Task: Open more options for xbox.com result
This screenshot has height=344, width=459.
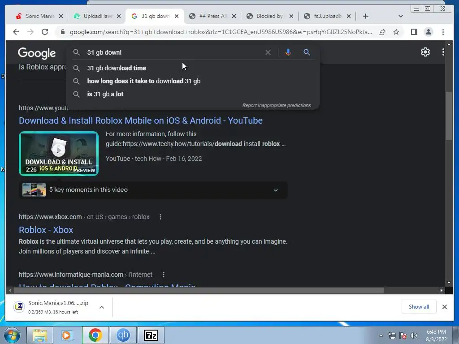Action: click(160, 217)
